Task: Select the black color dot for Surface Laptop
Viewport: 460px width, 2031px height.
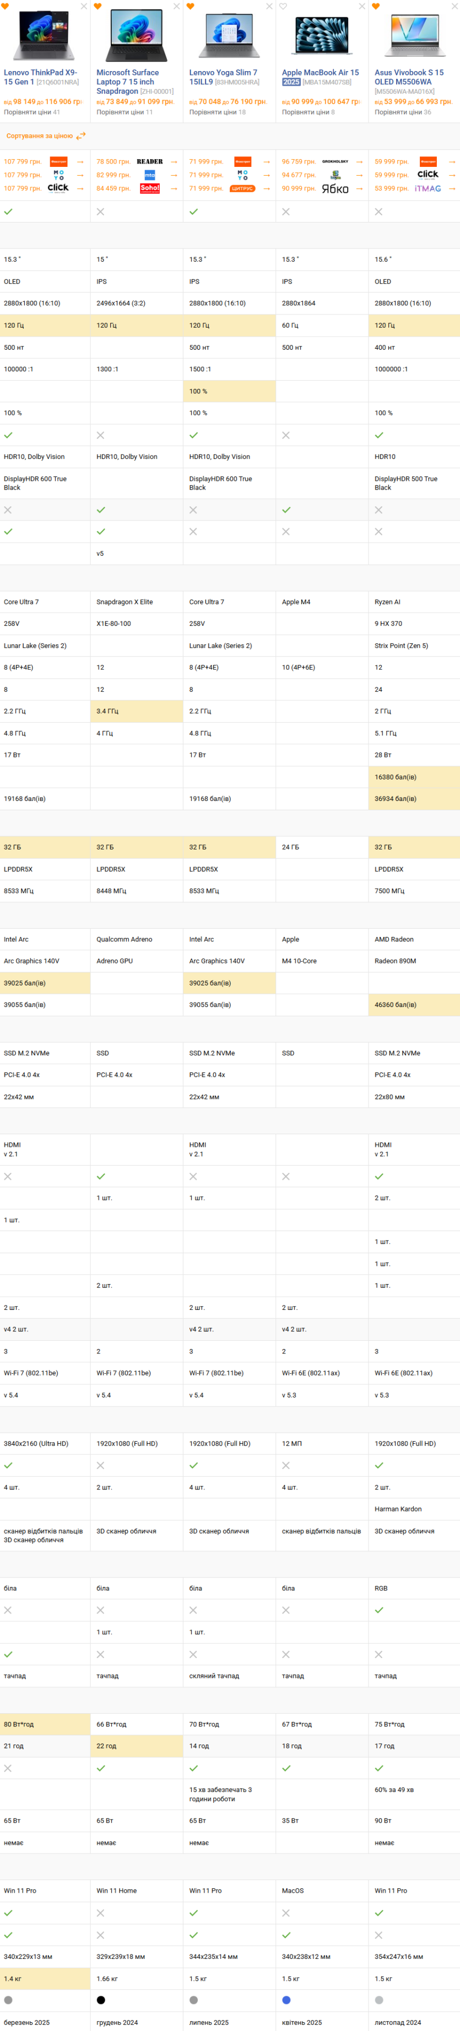Action: [x=101, y=2000]
